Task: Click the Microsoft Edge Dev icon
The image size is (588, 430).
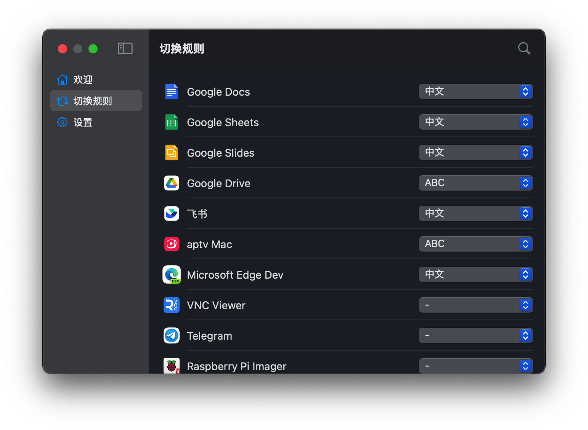Action: pos(172,274)
